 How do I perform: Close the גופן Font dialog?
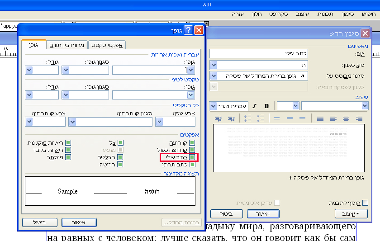(199, 30)
